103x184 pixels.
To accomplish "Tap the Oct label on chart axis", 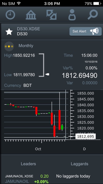I will [x=38, y=149].
